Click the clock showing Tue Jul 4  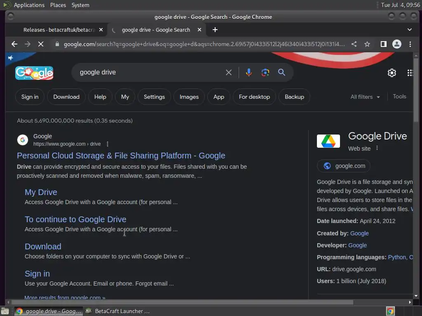tap(400, 5)
